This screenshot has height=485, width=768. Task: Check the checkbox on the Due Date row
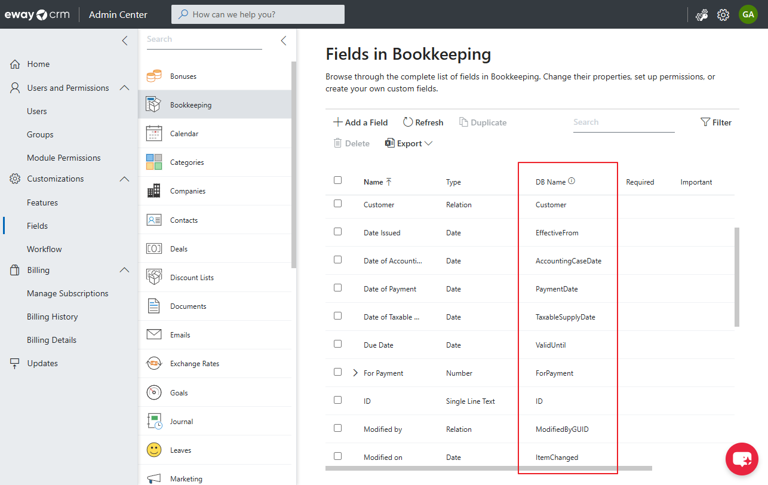(x=338, y=344)
